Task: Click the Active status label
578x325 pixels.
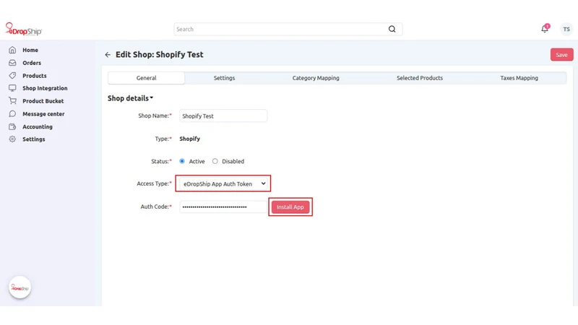Action: point(197,161)
